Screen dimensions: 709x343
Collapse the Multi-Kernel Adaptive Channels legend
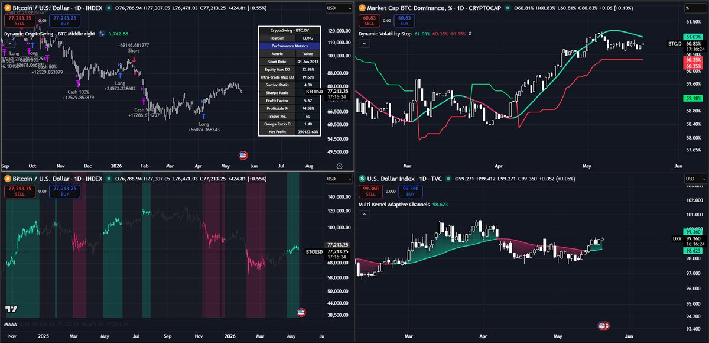pyautogui.click(x=364, y=215)
